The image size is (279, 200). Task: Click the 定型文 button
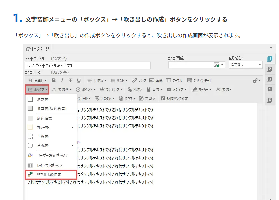coord(148,99)
